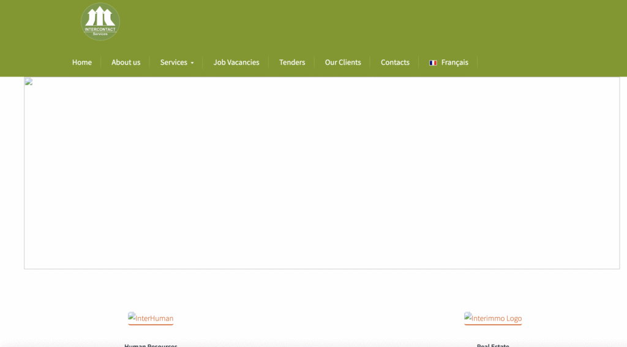The height and width of the screenshot is (347, 627).
Task: Go to the Home page
Action: [82, 62]
